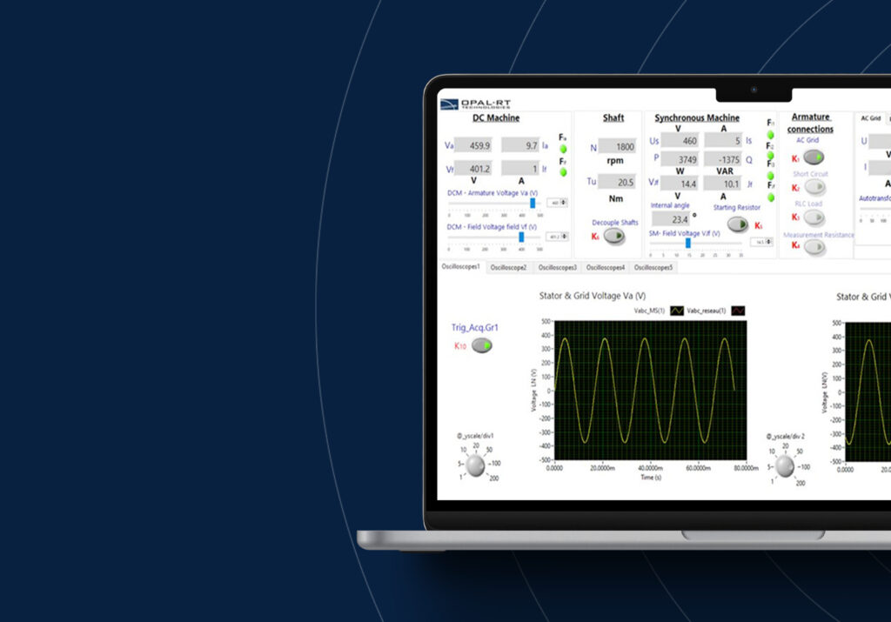The height and width of the screenshot is (622, 891).
Task: Click the Time (s) axis label
Action: click(x=651, y=478)
